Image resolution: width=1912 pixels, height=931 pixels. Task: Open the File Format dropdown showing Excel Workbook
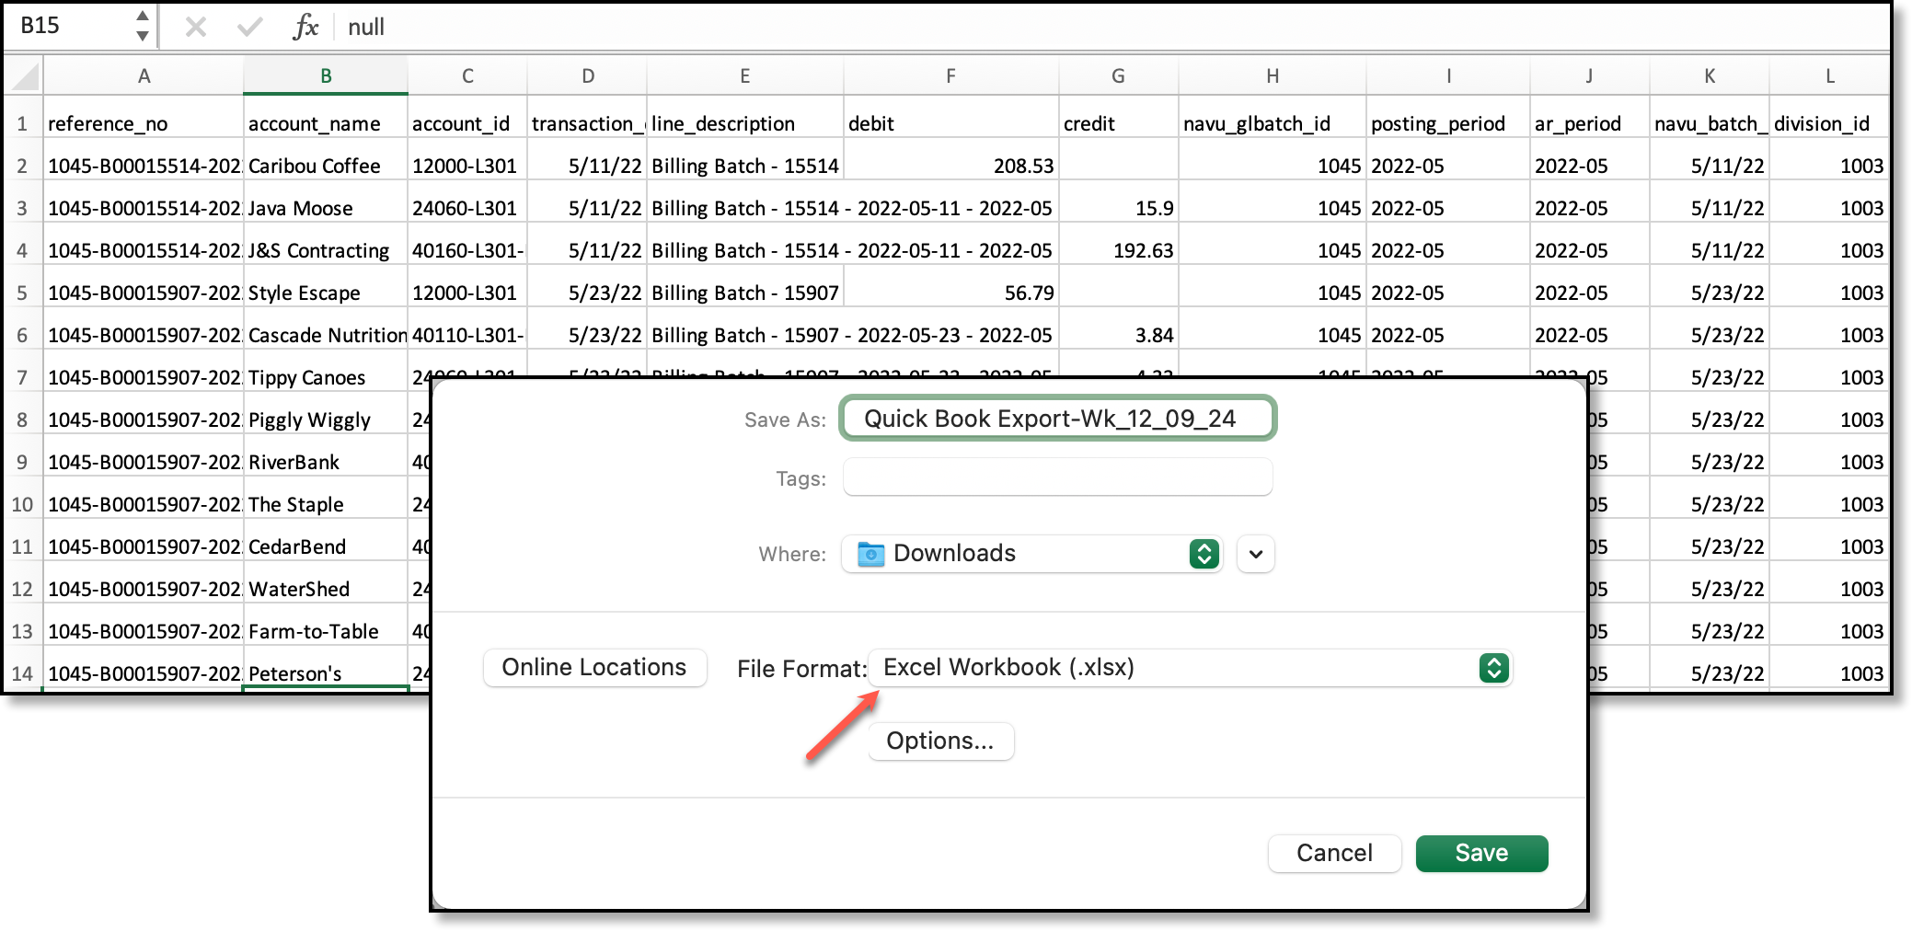1192,668
